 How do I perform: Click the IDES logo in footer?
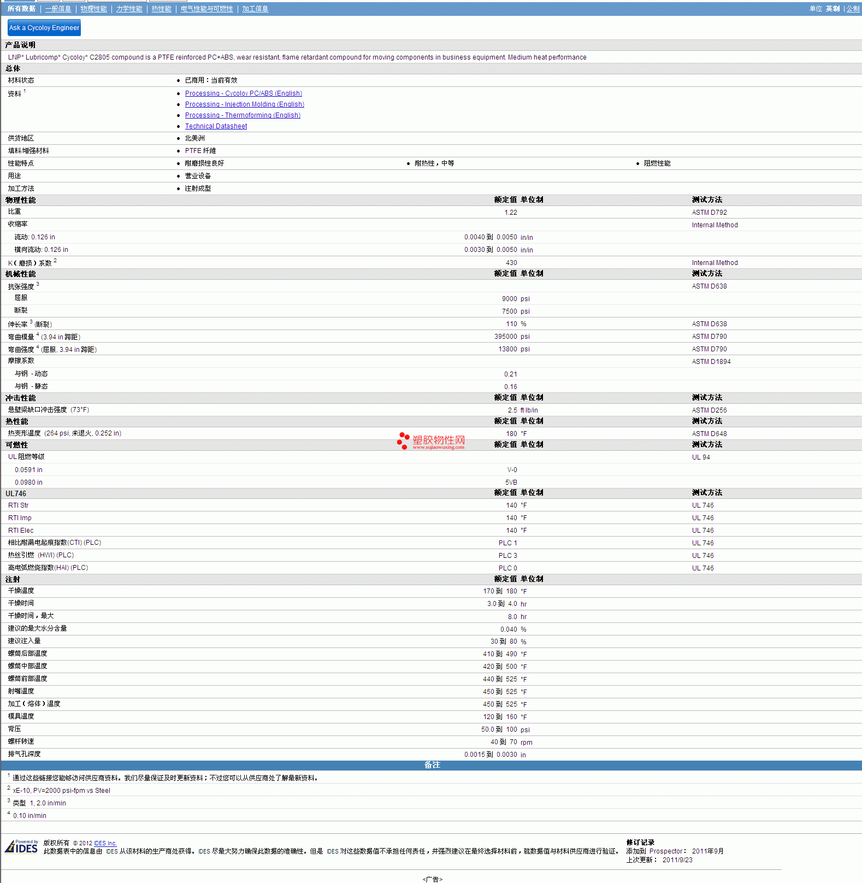(22, 846)
